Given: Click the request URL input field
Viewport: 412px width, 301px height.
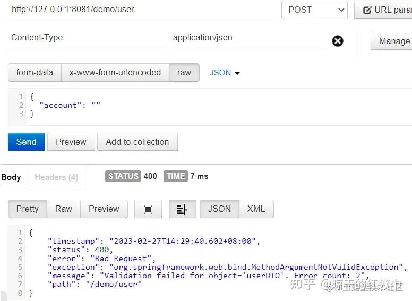Looking at the screenshot, I should [x=142, y=10].
